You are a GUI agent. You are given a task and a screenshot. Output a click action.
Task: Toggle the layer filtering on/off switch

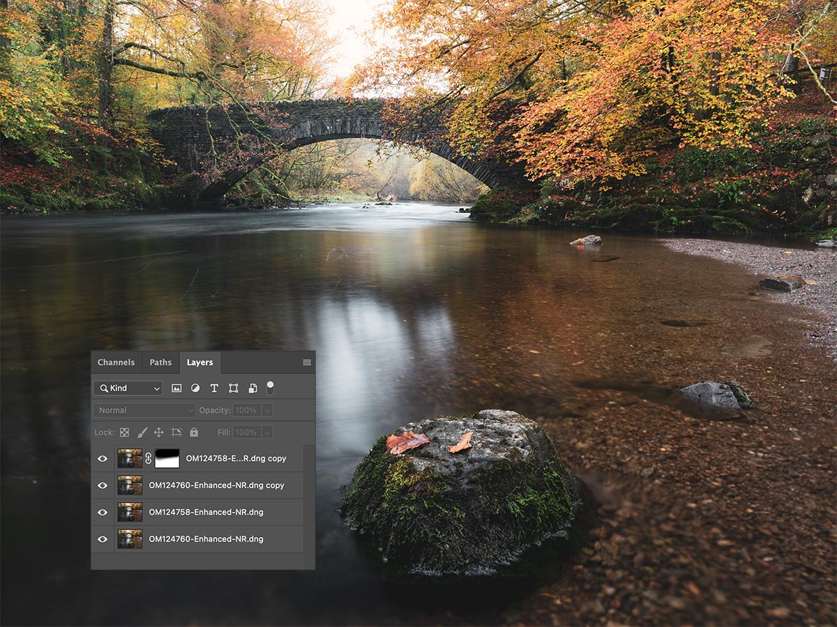[x=270, y=388]
